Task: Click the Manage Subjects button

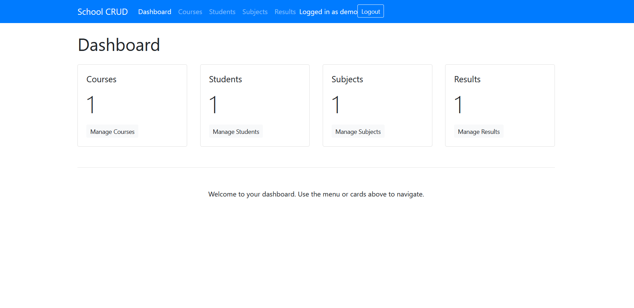Action: tap(358, 131)
